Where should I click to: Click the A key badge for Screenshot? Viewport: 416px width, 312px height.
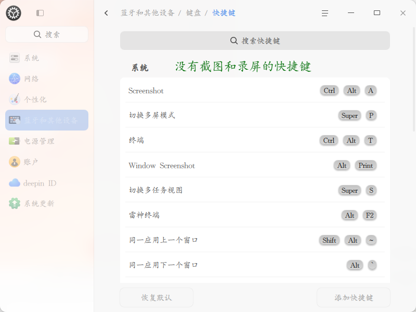click(371, 90)
